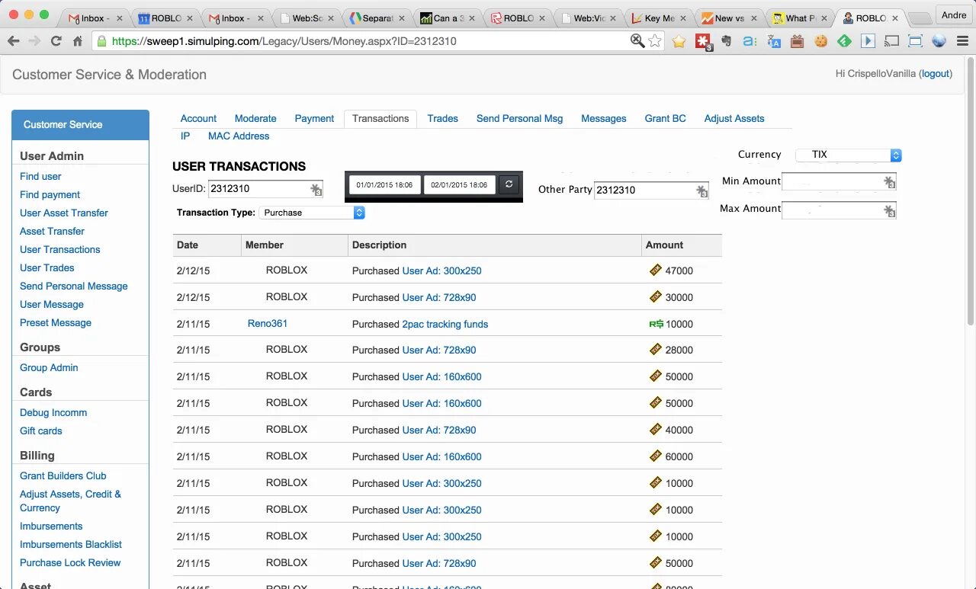Screen dimensions: 976x589
Task: Open User Ad: 300x250 link with amount 47000
Action: pyautogui.click(x=441, y=270)
